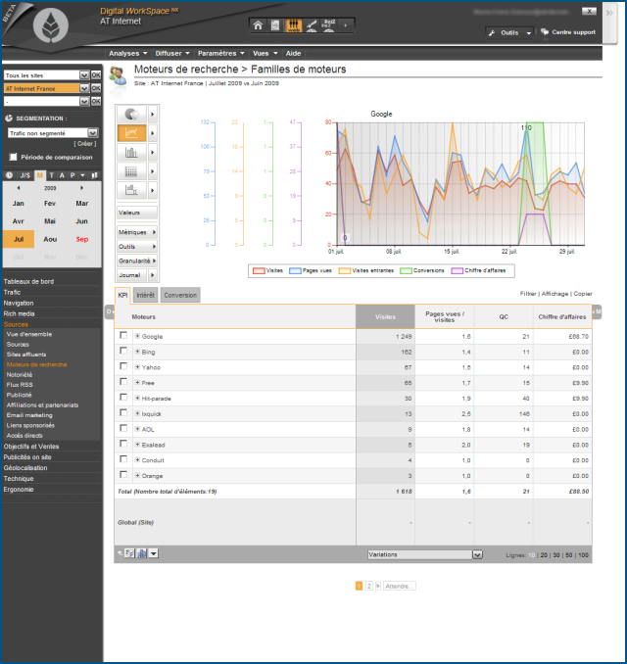Sort by the Visites column header

click(385, 316)
